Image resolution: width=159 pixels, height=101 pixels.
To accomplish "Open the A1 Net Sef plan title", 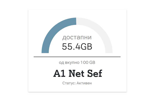I will tap(78, 73).
